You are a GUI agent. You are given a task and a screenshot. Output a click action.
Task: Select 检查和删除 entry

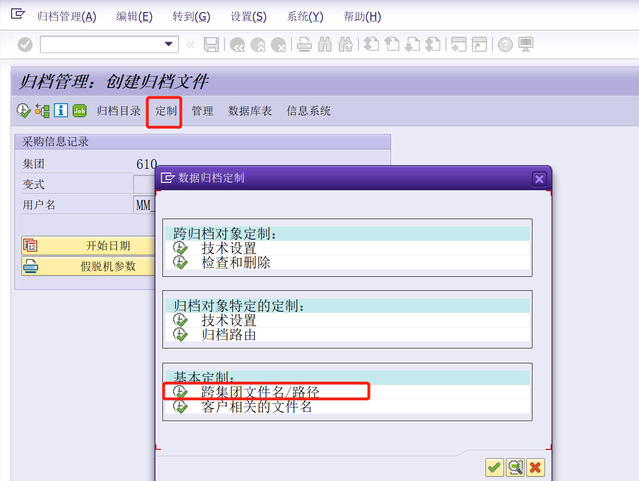(235, 262)
